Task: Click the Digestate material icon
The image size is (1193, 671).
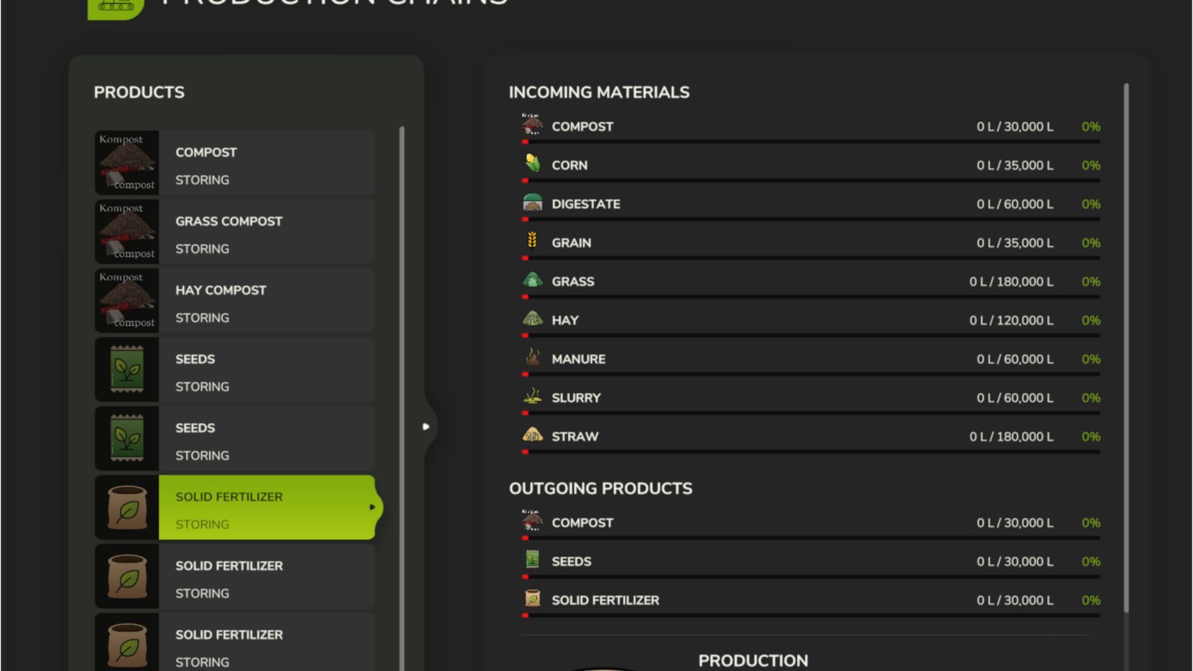Action: click(x=533, y=203)
